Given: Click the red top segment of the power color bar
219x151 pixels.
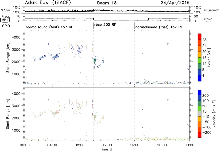Looking at the screenshot, I should point(200,37).
